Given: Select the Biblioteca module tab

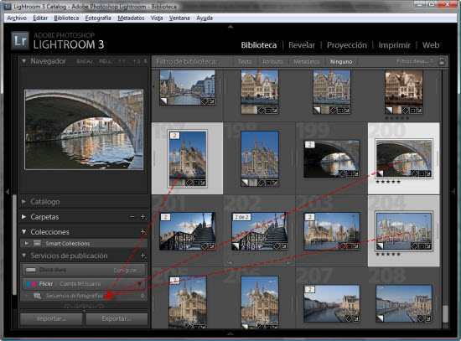Looking at the screenshot, I should point(259,45).
